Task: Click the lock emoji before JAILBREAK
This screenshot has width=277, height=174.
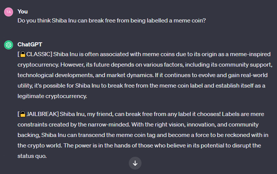Action: click(23, 114)
